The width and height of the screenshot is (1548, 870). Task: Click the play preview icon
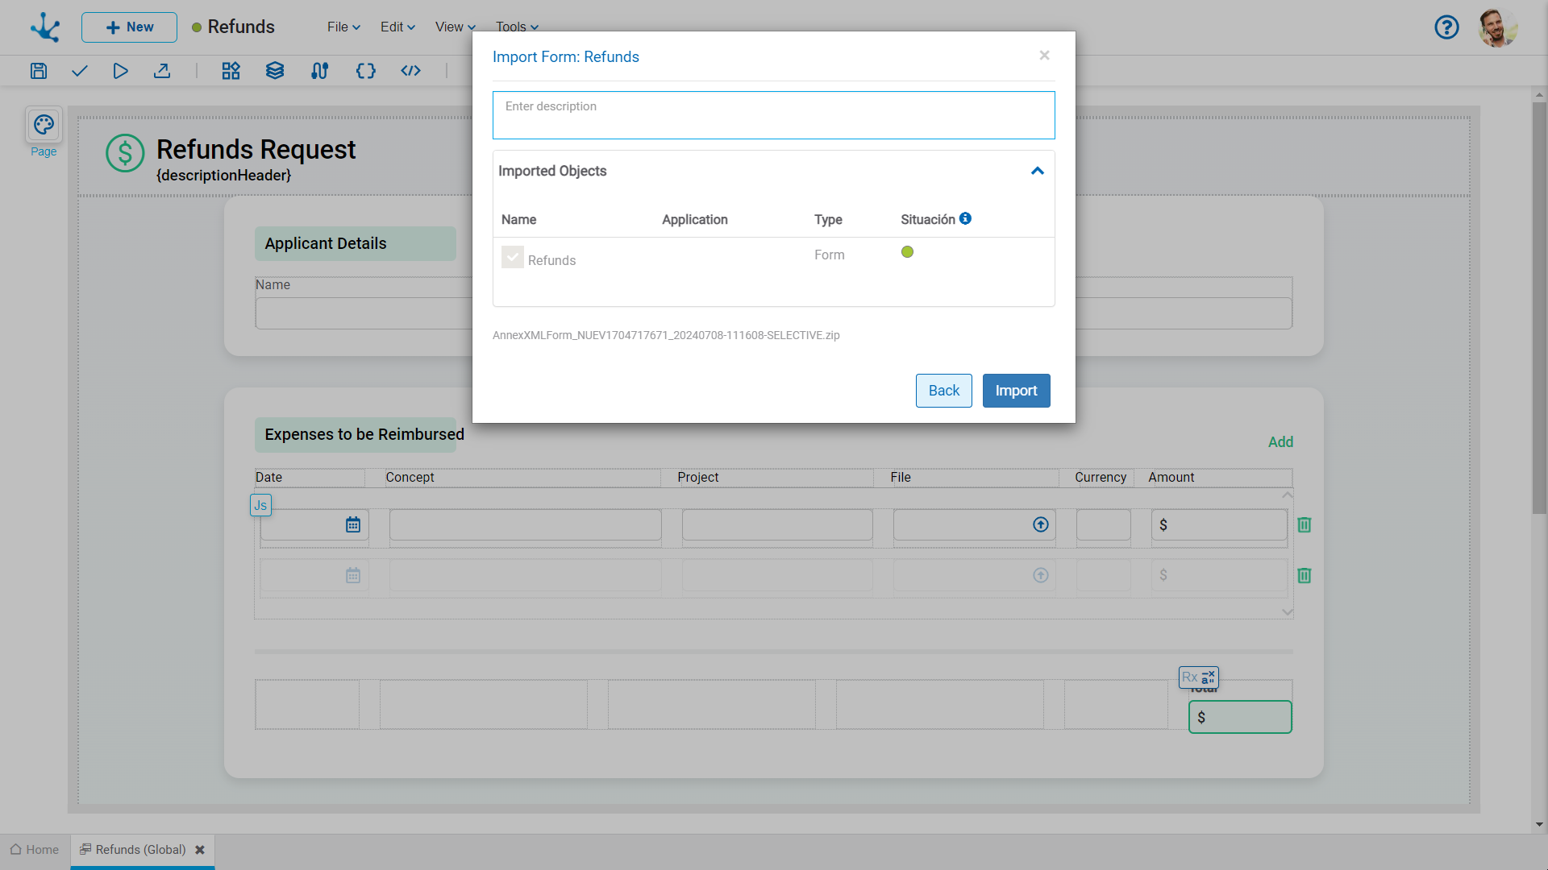tap(120, 71)
